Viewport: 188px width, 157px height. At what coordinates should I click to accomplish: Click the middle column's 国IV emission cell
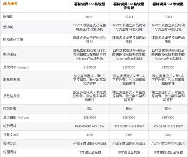click(129, 109)
